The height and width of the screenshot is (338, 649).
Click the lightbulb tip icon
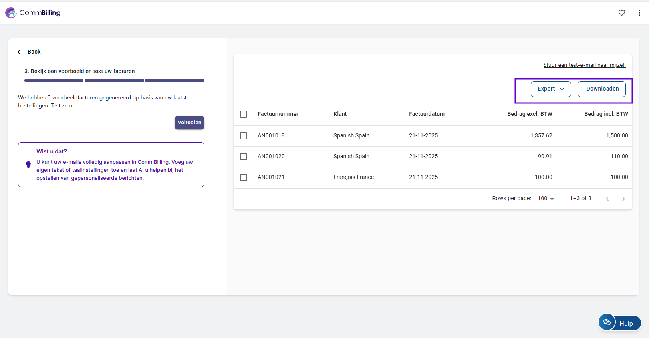(x=28, y=164)
